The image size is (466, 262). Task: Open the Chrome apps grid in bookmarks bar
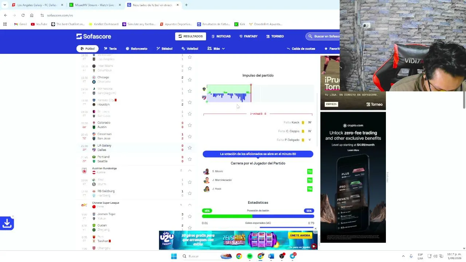(x=5, y=24)
